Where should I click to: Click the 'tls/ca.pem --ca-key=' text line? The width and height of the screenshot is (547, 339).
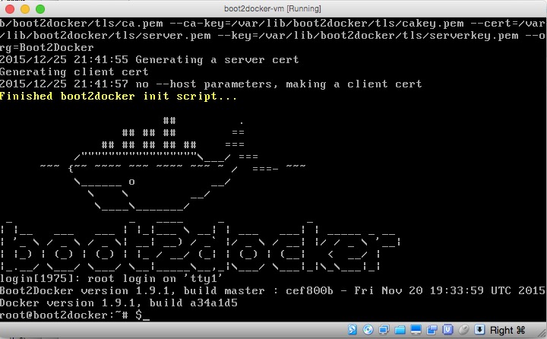point(273,24)
